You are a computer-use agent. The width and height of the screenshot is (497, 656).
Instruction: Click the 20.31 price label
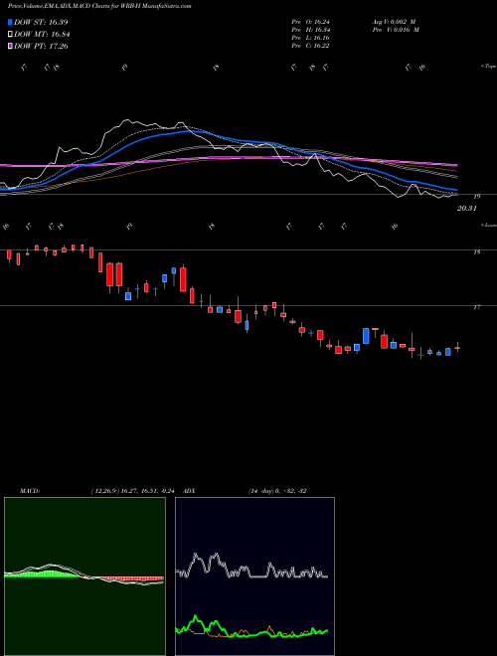[467, 208]
